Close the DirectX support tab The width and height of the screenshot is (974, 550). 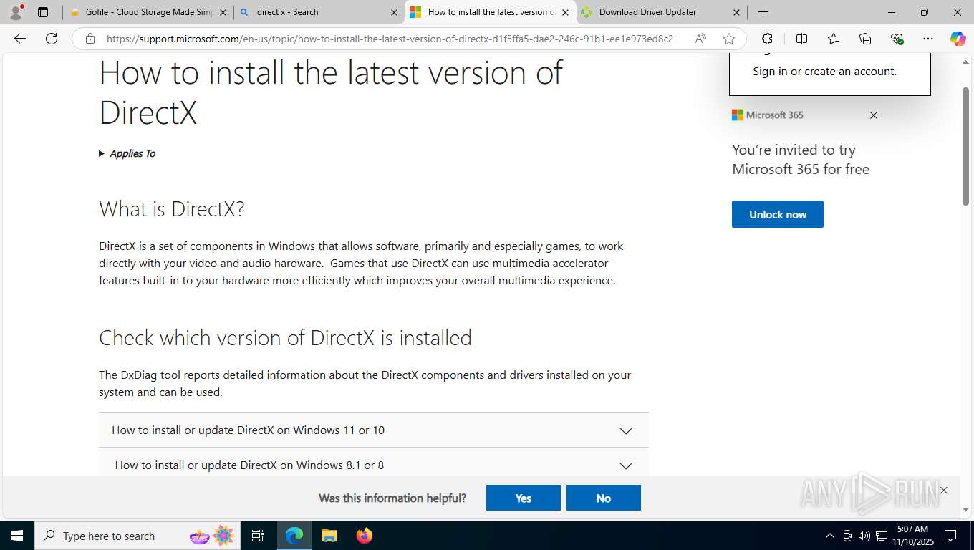(565, 12)
